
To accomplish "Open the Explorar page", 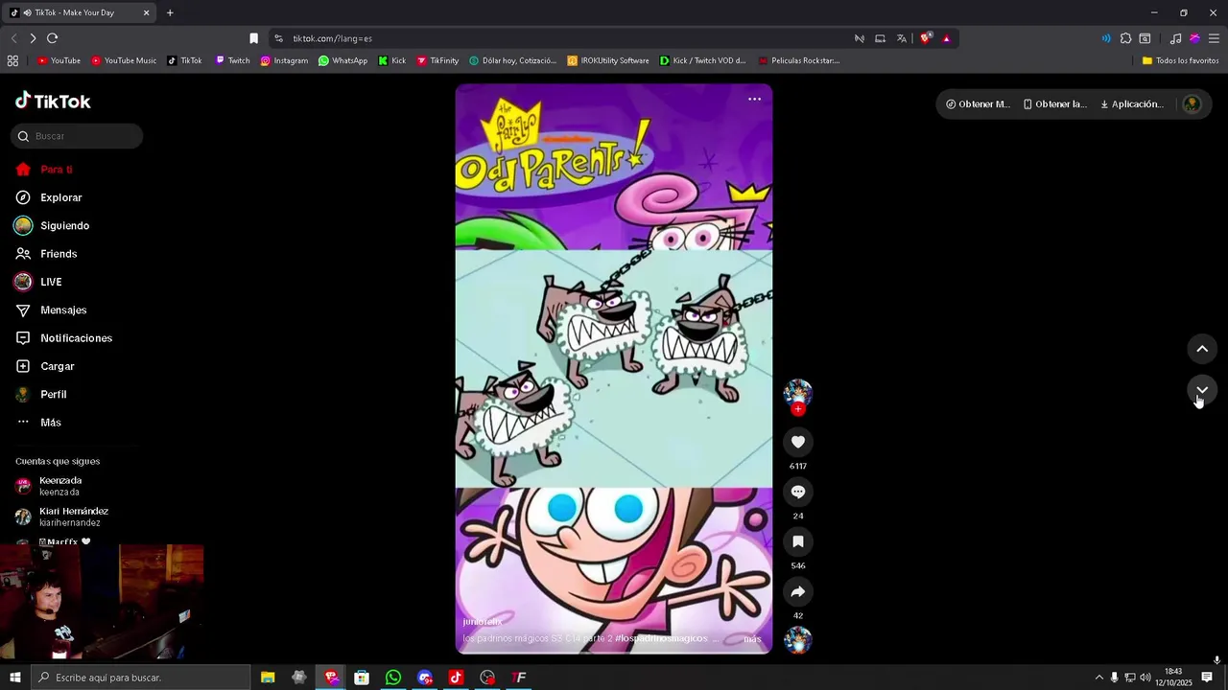I will pyautogui.click(x=49, y=197).
